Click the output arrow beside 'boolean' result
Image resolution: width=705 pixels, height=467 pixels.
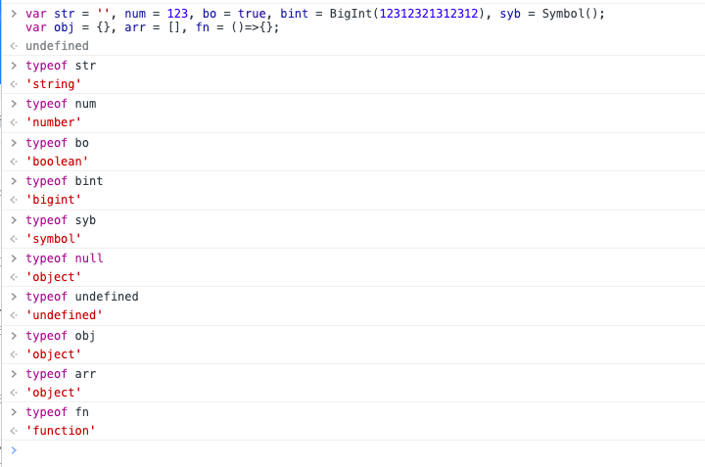[14, 162]
